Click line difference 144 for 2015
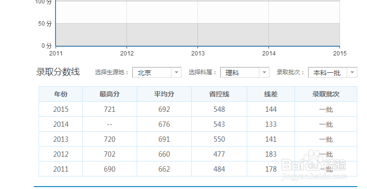The height and width of the screenshot is (189, 367). coord(271,109)
